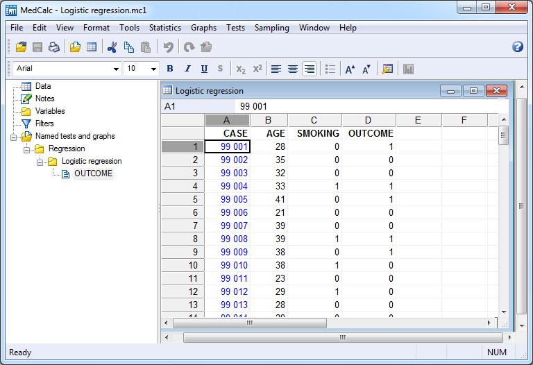The width and height of the screenshot is (533, 365).
Task: Toggle Underline formatting
Action: (204, 69)
